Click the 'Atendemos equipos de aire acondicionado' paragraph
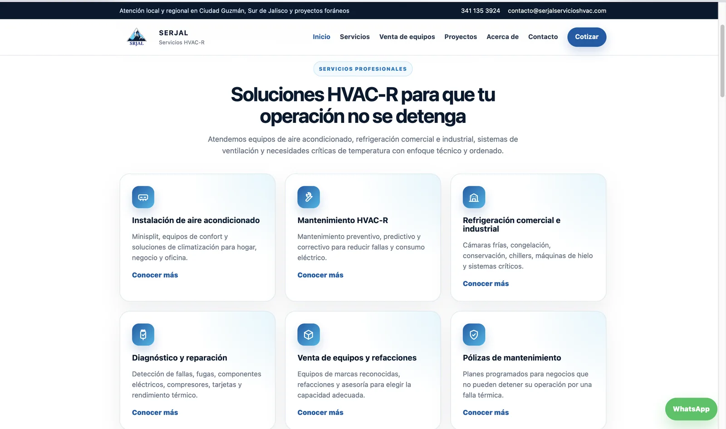 pos(363,145)
